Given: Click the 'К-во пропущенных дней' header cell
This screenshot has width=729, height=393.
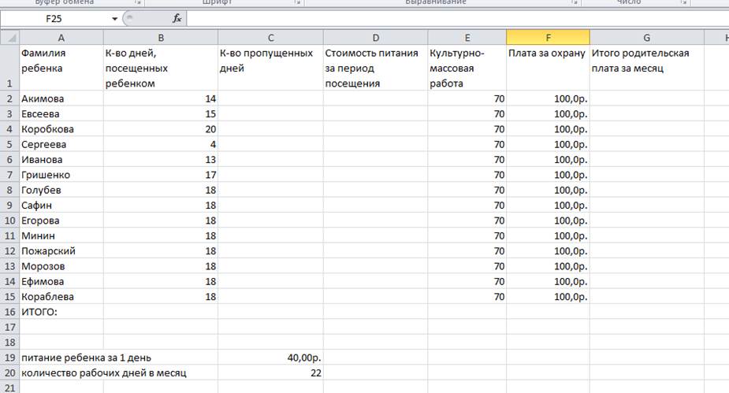Looking at the screenshot, I should [x=270, y=68].
